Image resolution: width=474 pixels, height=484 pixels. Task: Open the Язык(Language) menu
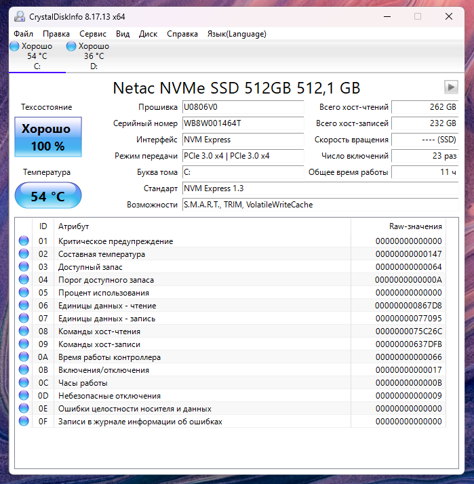[237, 34]
